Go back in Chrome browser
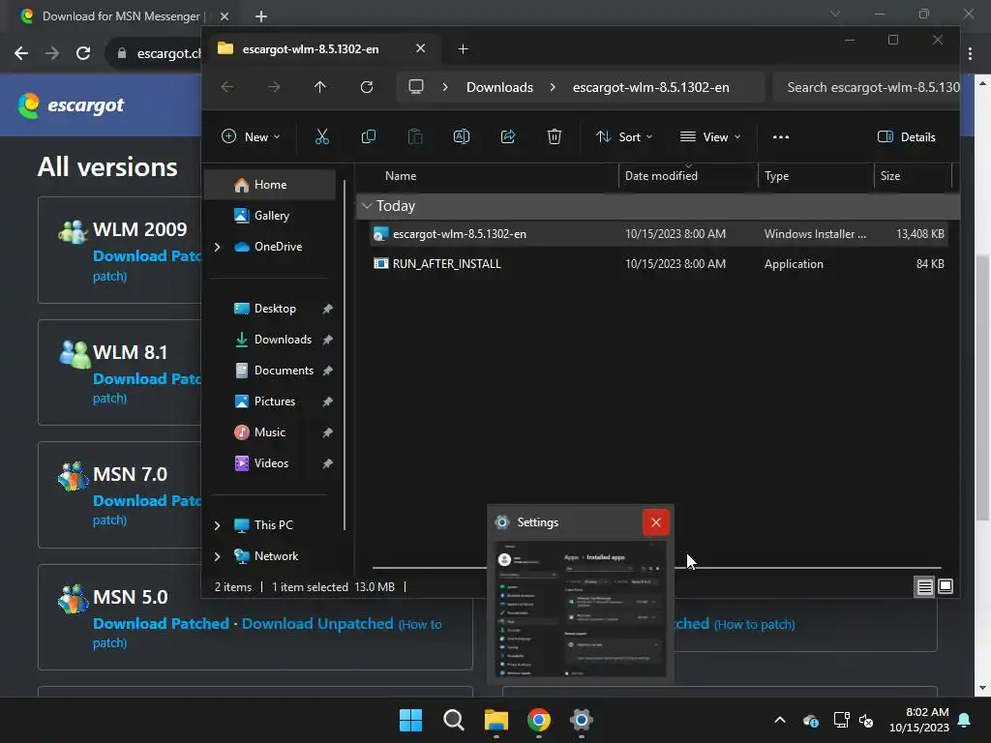 coord(21,53)
